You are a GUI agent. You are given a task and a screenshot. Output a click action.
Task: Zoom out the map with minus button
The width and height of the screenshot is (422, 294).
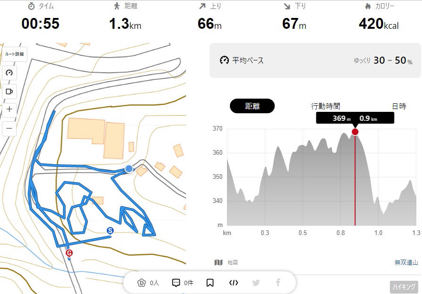tap(9, 128)
